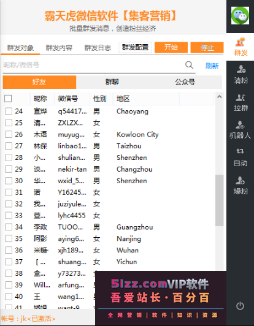This screenshot has width=254, height=326.
Task: Switch to the 群发内容 tab
Action: click(59, 48)
